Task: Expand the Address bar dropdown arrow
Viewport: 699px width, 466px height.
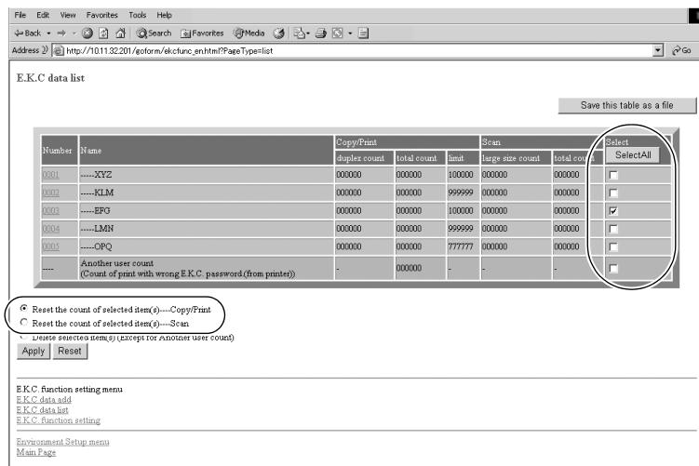Action: (658, 50)
